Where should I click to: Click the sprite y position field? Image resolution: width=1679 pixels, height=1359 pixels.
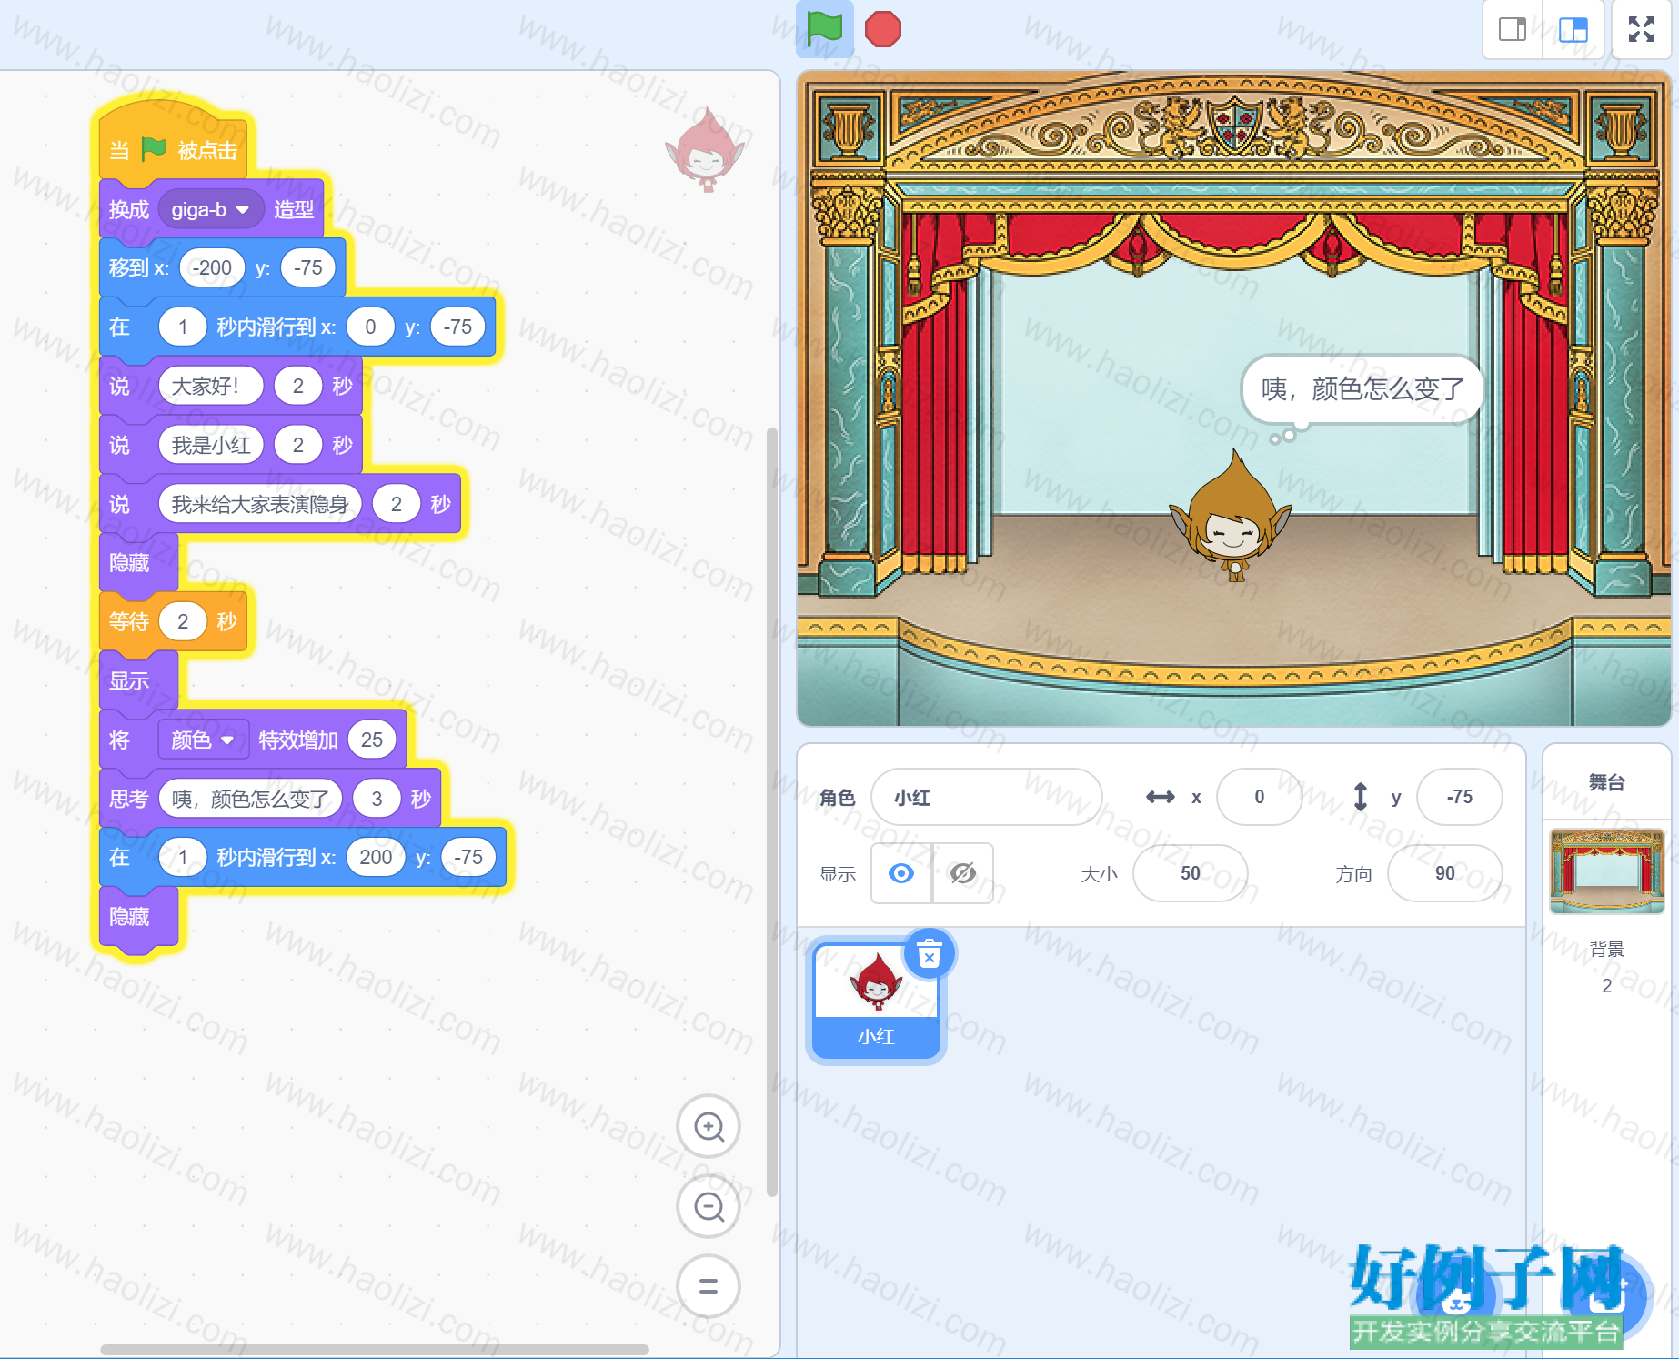click(x=1460, y=797)
